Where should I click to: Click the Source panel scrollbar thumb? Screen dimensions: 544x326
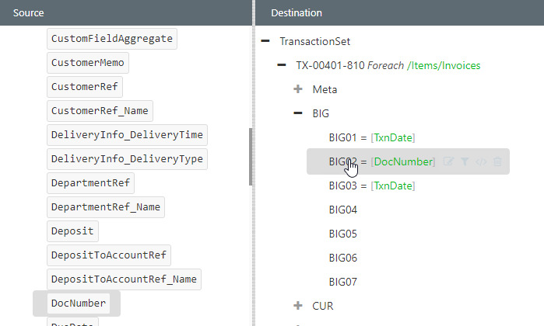pos(250,156)
